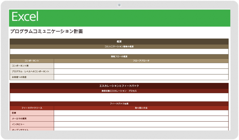239x140 pixels.
Task: Select the プログラム・レベルへのコンポーネント row label
Action: pos(32,71)
